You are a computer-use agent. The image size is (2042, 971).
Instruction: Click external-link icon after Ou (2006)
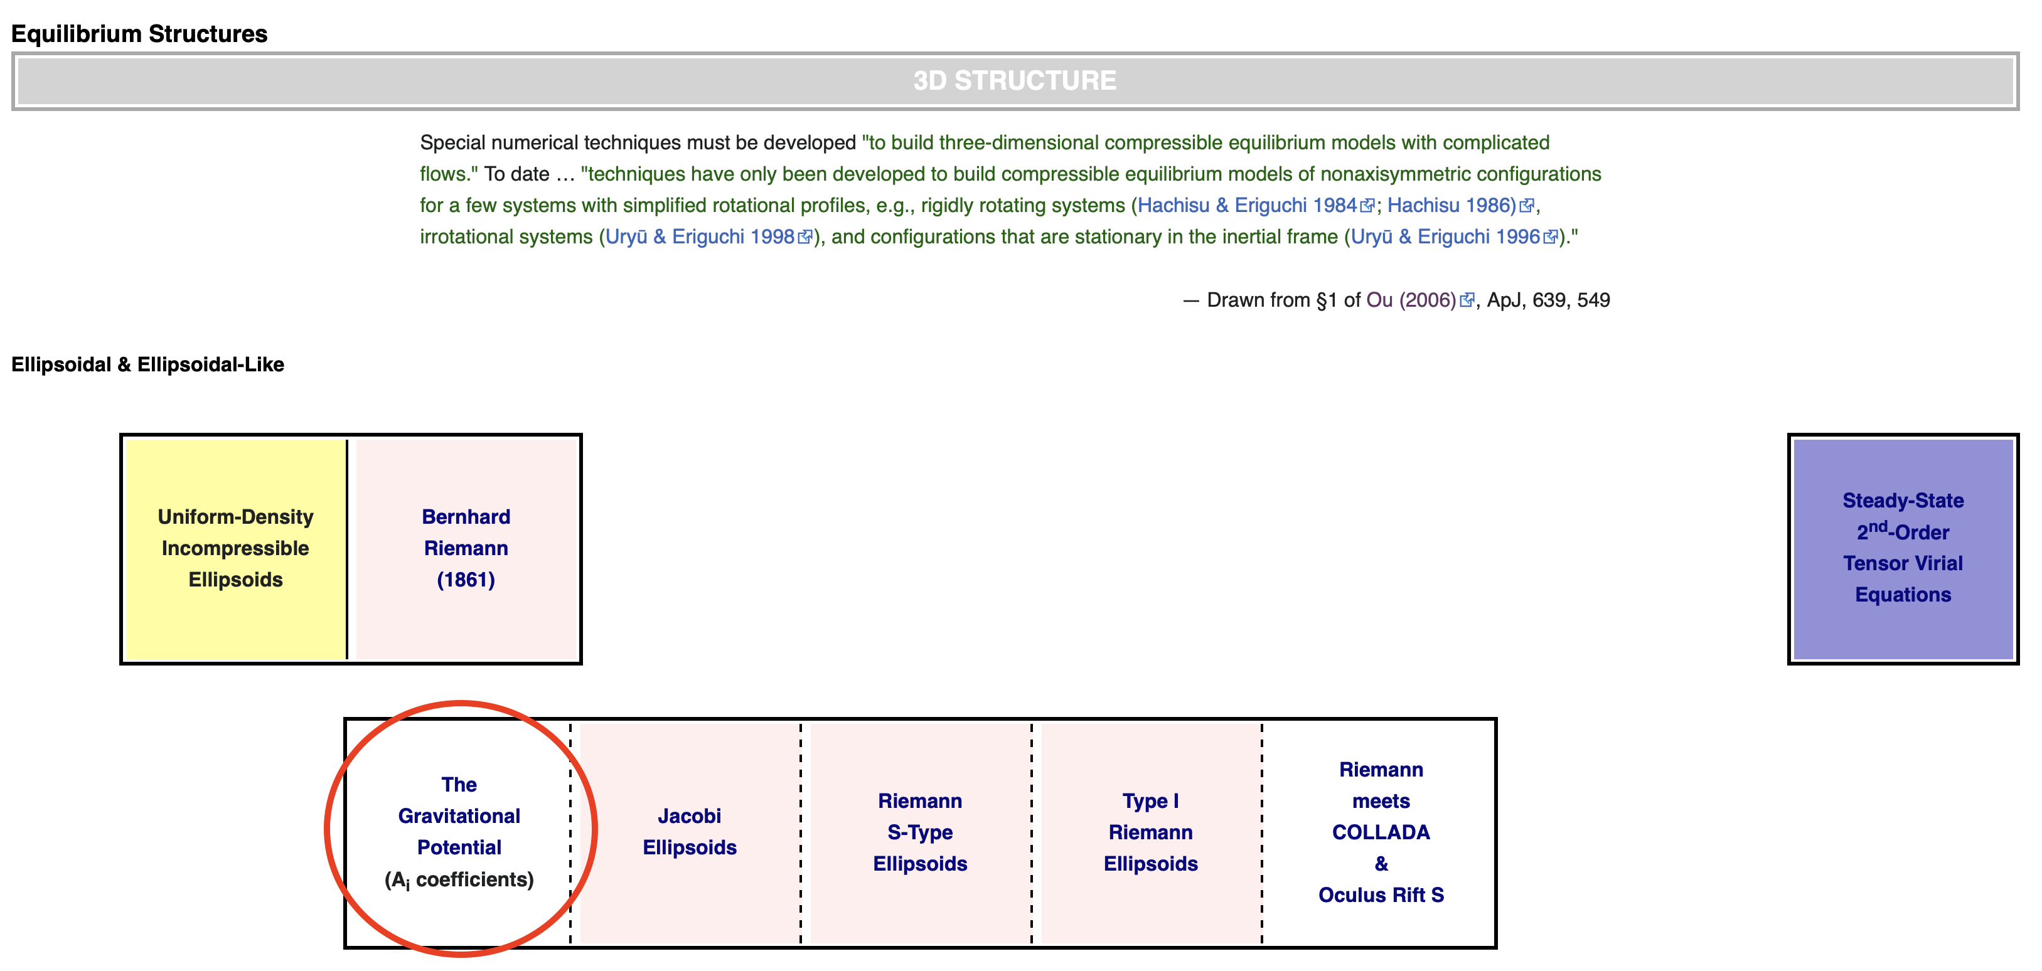pyautogui.click(x=1467, y=300)
